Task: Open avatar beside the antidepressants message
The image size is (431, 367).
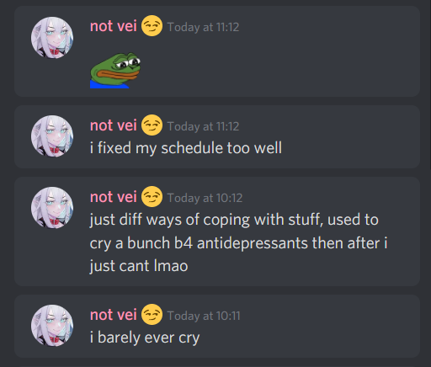Action: point(52,208)
